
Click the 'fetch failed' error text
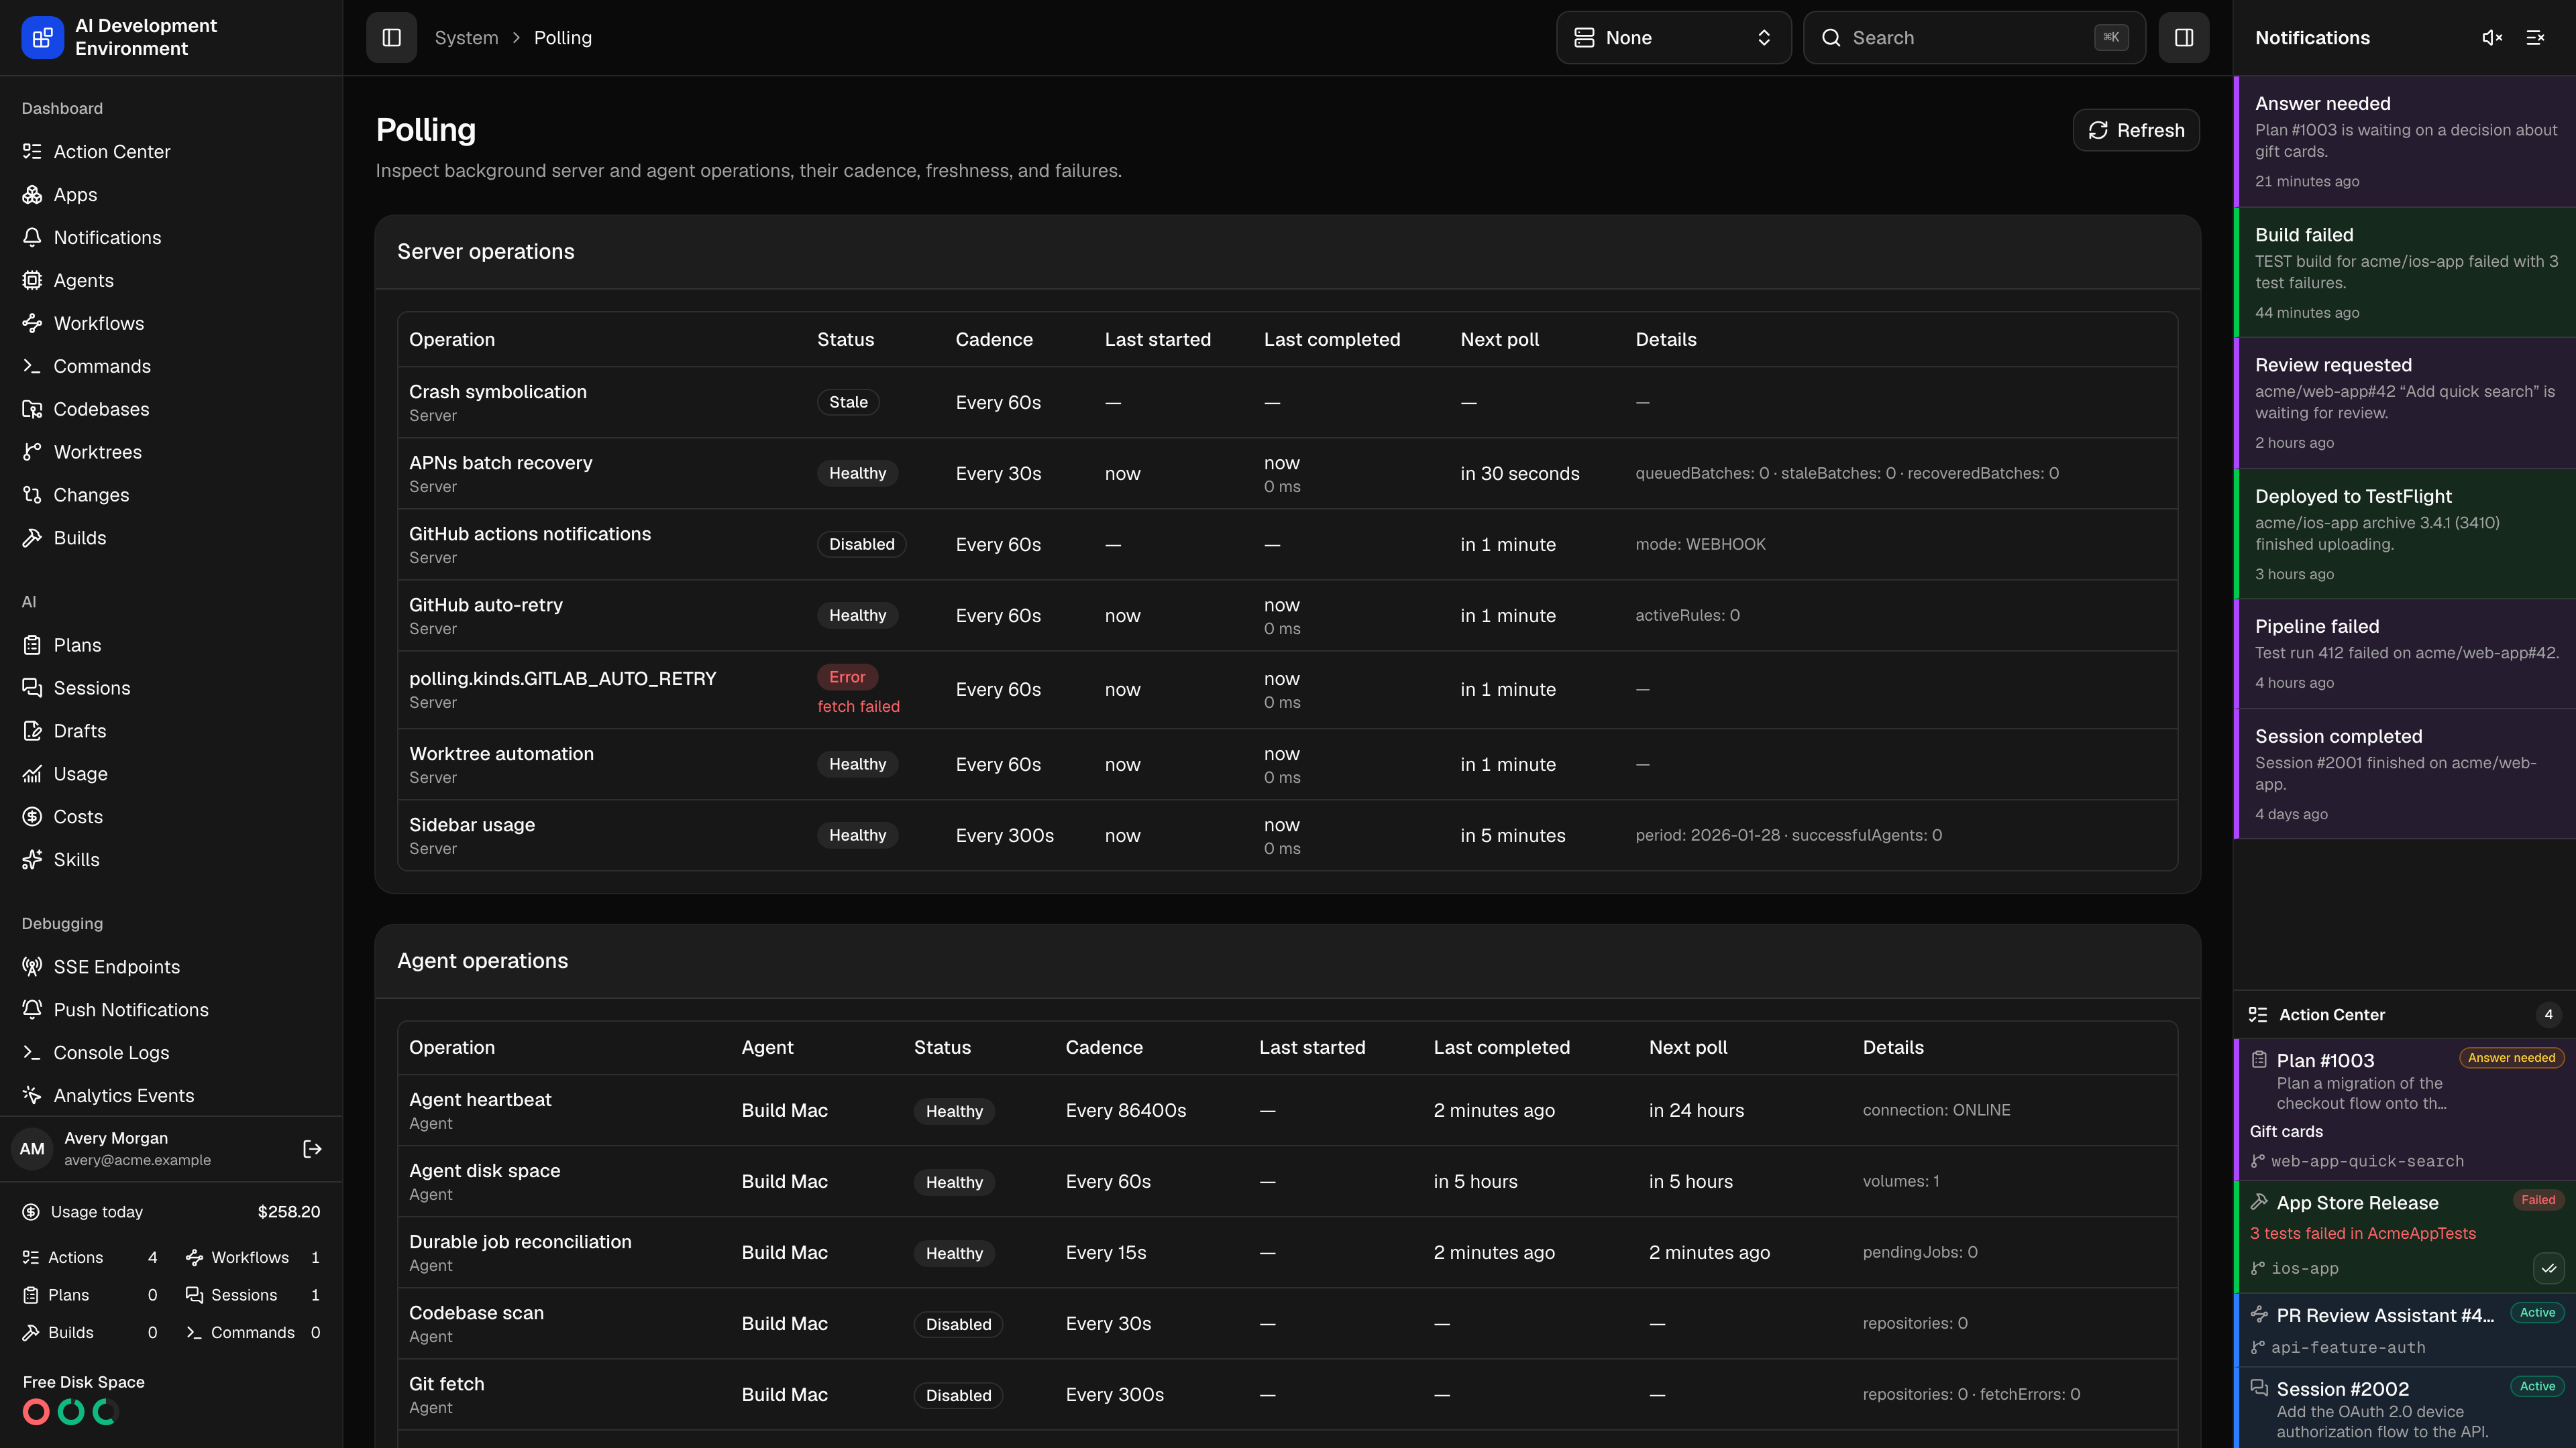[x=858, y=707]
